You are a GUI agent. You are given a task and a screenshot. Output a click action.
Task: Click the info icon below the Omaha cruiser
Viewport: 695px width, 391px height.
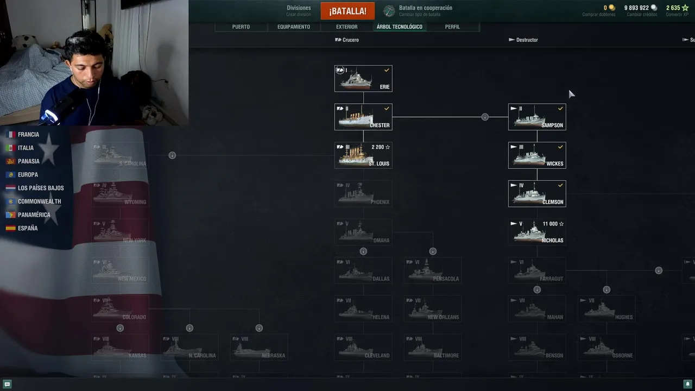click(x=363, y=251)
